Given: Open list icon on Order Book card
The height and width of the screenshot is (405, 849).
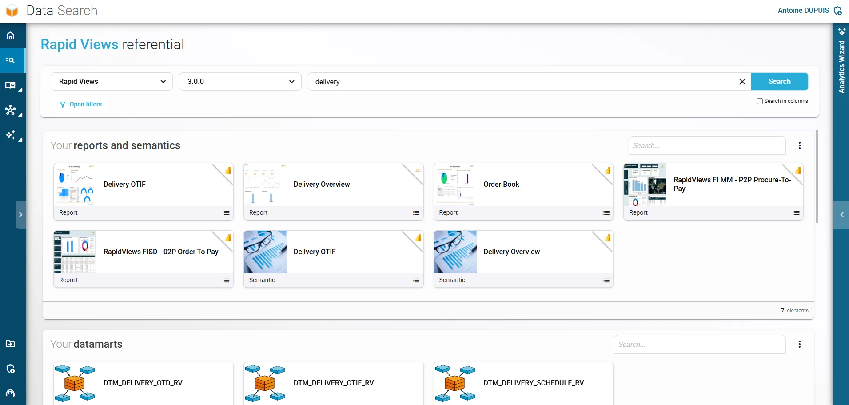Looking at the screenshot, I should pos(606,213).
